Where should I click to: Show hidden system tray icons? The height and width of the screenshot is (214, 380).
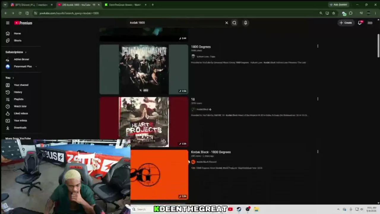pos(338,209)
